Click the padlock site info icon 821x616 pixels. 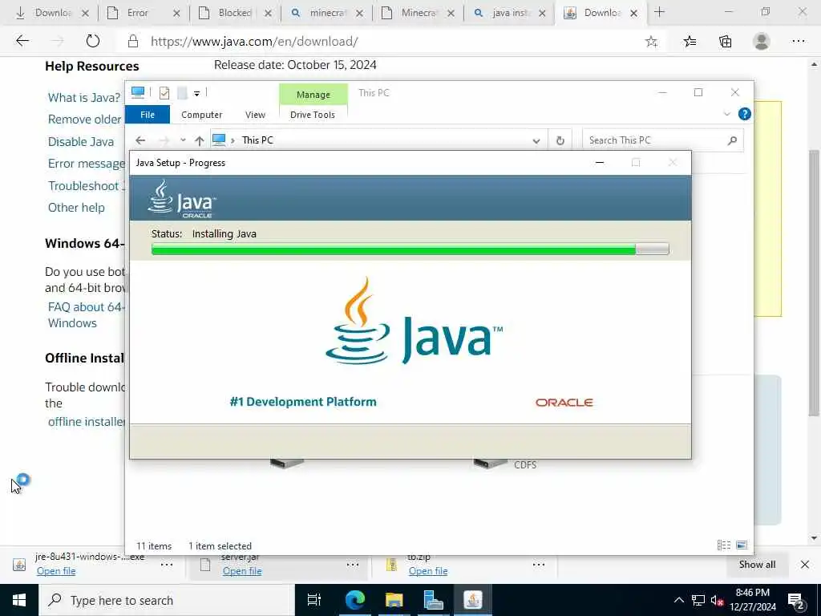(133, 42)
